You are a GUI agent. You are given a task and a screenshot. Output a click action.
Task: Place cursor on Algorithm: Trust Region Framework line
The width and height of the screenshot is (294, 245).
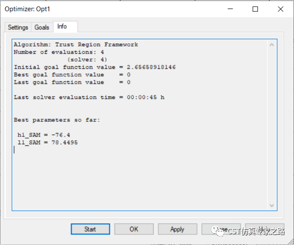[76, 44]
